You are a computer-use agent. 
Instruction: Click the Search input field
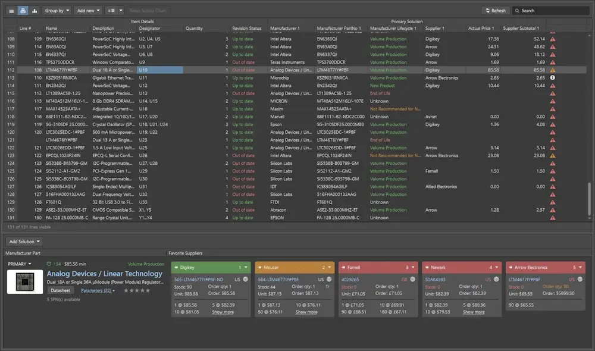point(553,11)
